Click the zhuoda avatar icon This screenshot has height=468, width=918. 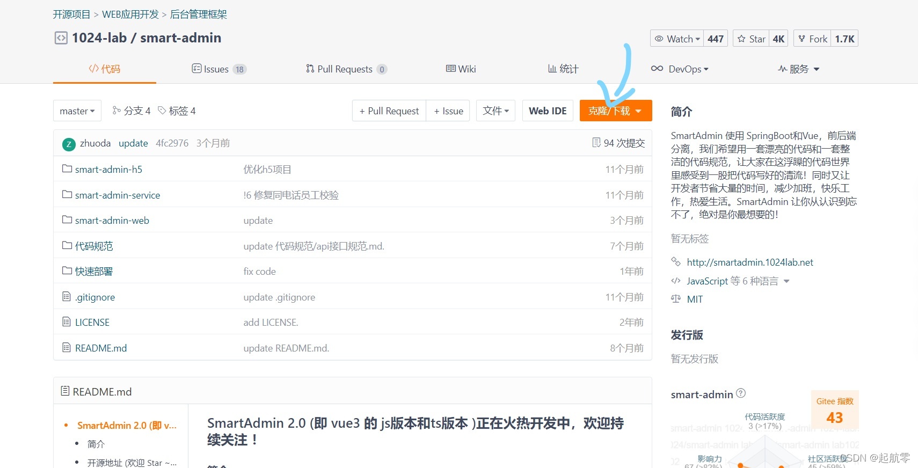pyautogui.click(x=69, y=144)
